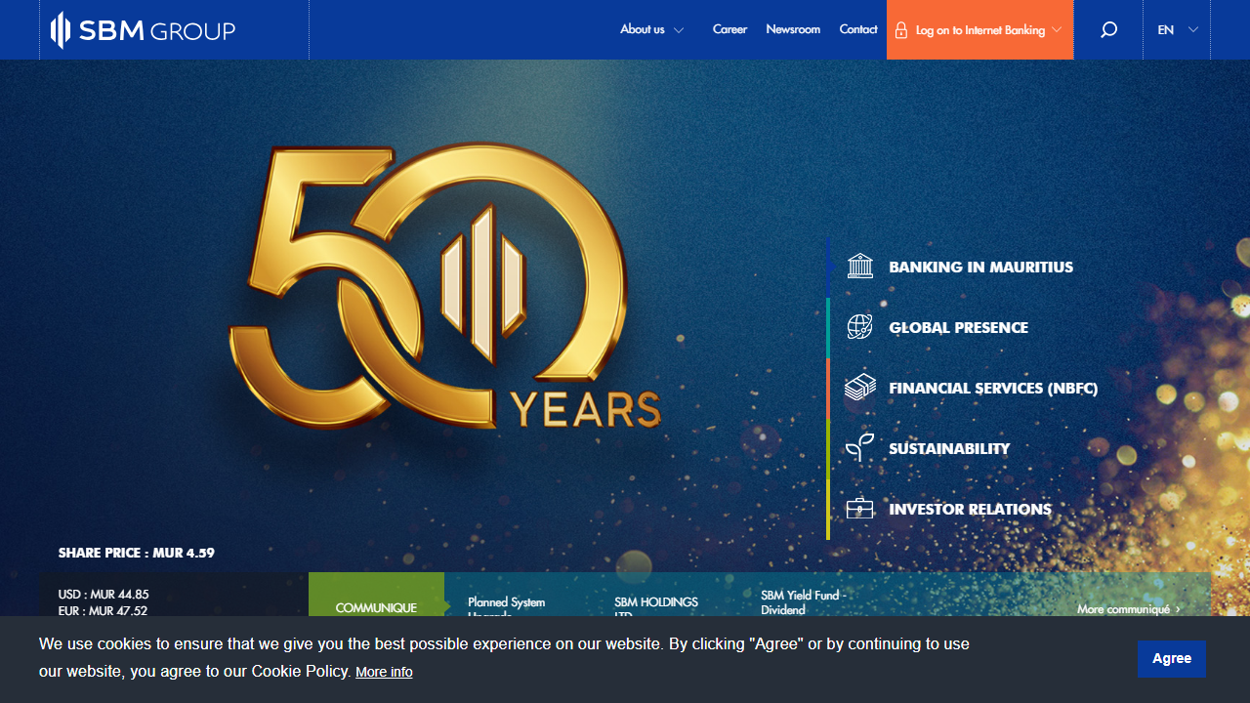The image size is (1250, 703).
Task: Expand the About us dropdown
Action: (x=651, y=29)
